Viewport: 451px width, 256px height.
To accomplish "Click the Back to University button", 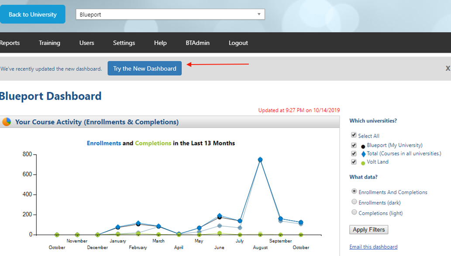I will click(32, 14).
